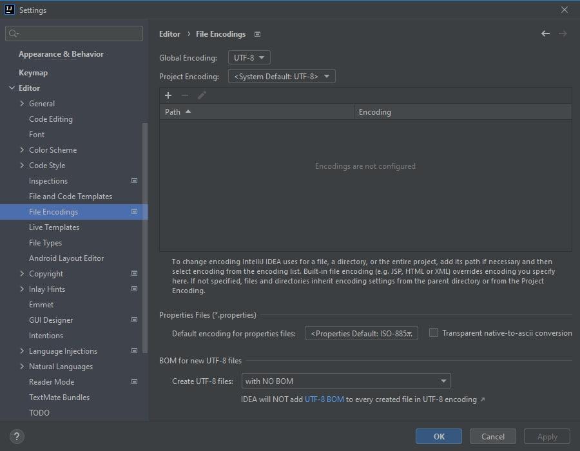This screenshot has width=580, height=451.
Task: Open File and Code Templates page
Action: [70, 197]
